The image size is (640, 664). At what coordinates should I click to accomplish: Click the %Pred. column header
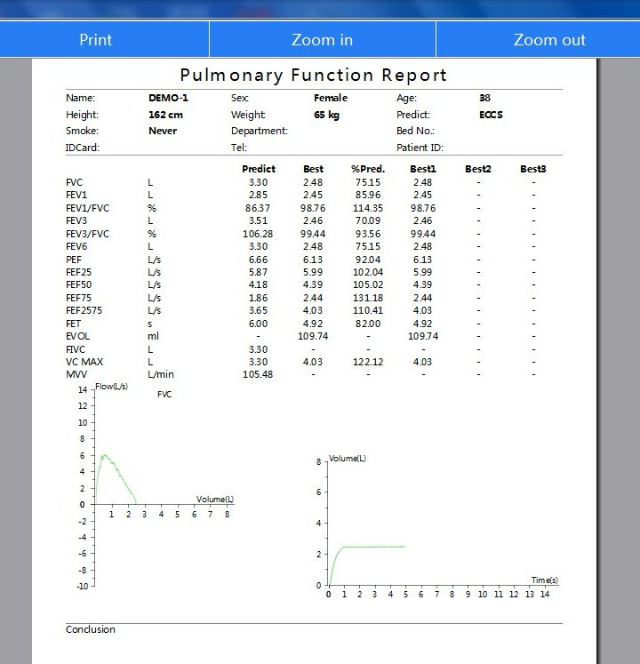click(367, 169)
